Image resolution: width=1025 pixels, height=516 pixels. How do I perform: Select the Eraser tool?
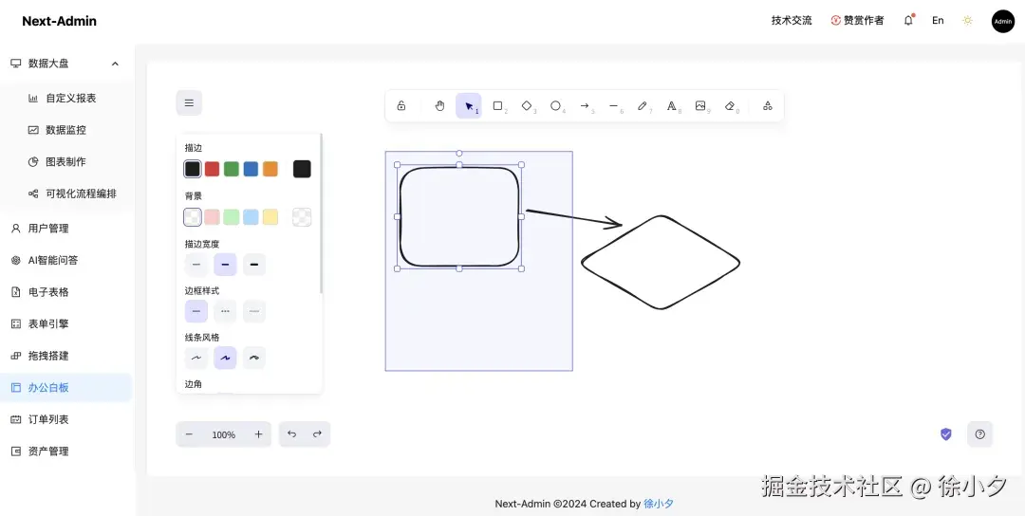click(730, 106)
